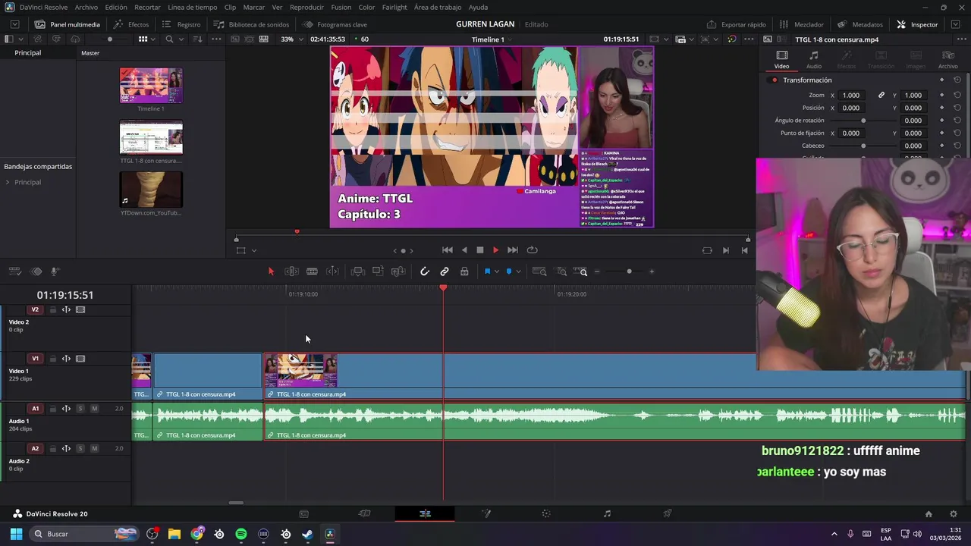Open Biblioteca de sonidos panel
This screenshot has width=971, height=546.
point(252,24)
